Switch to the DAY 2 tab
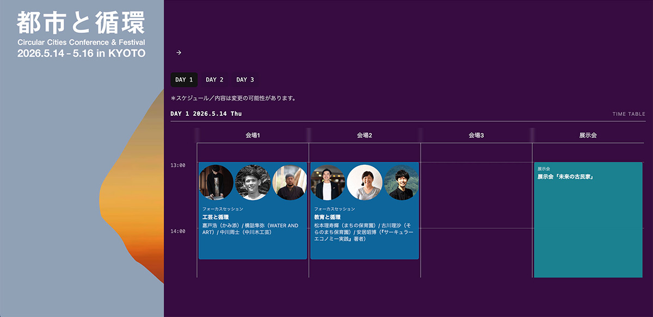This screenshot has height=317, width=653. (214, 80)
